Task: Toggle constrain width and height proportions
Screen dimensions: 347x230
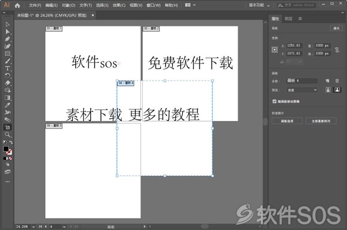Action: (x=337, y=50)
